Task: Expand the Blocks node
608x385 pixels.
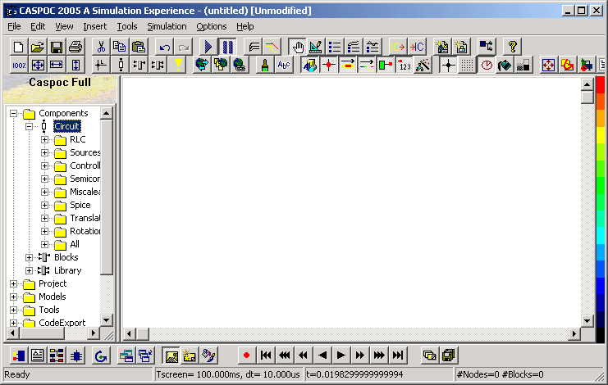Action: tap(29, 257)
